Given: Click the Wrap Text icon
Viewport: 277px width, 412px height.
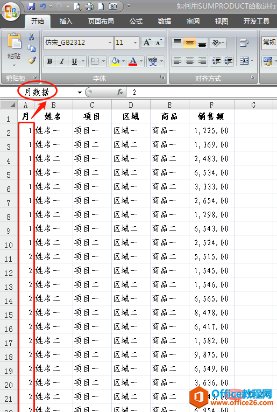Looking at the screenshot, I should point(244,43).
